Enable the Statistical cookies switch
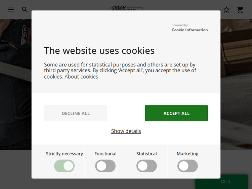 (146, 166)
